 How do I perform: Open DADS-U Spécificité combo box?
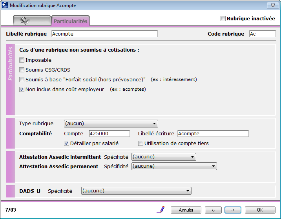[136, 191]
